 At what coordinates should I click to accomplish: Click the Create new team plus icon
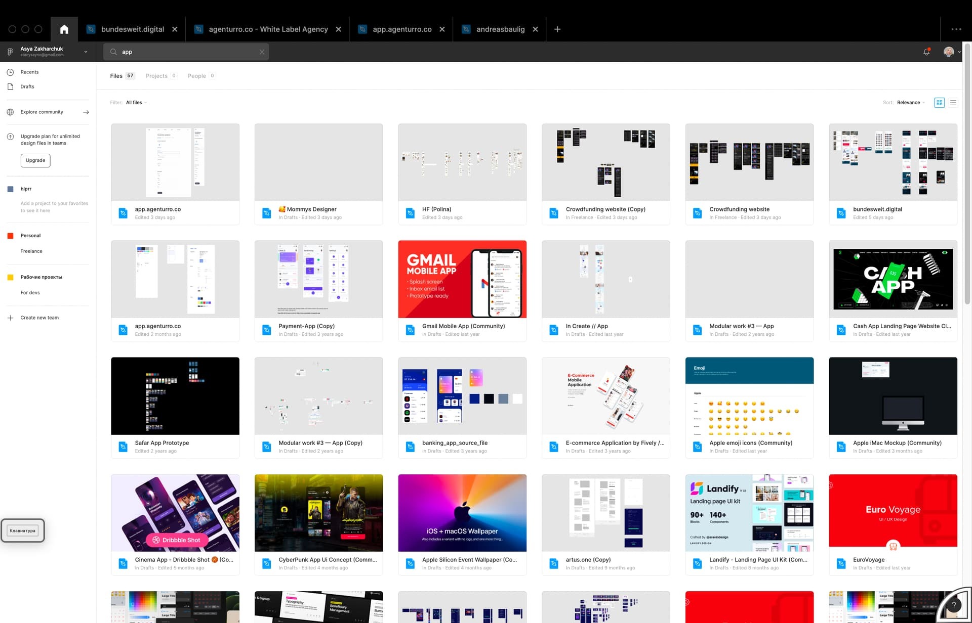(10, 318)
